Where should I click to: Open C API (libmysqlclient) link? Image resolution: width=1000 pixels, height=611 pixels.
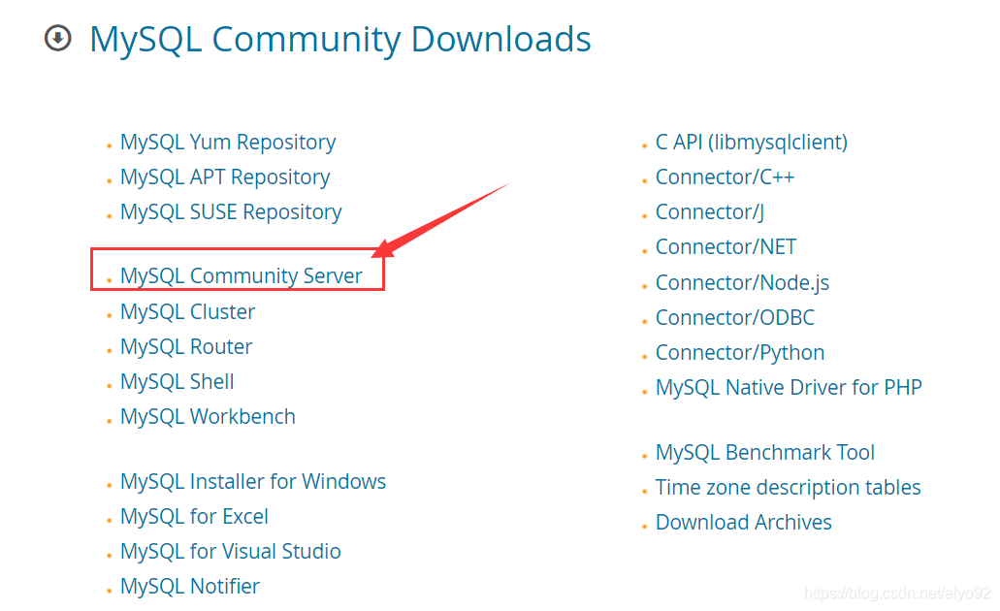coord(752,143)
